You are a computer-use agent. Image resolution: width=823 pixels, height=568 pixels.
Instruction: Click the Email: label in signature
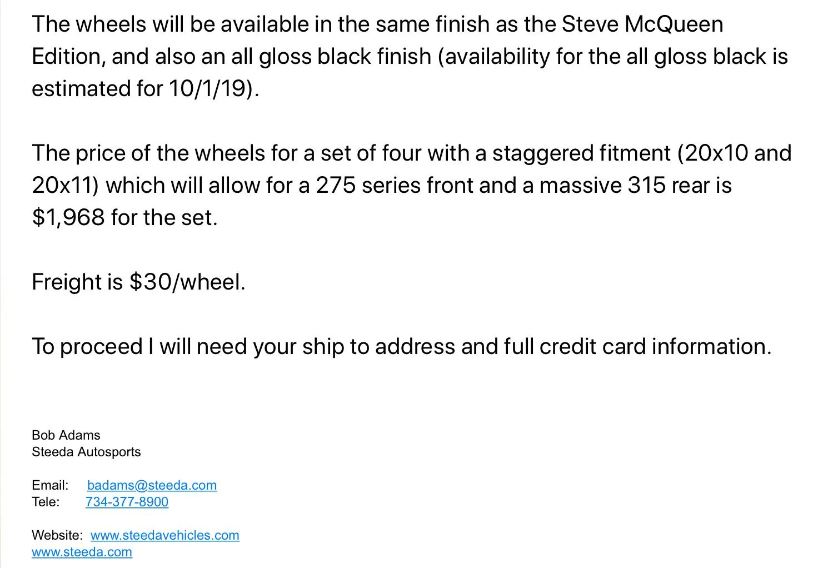click(x=50, y=485)
